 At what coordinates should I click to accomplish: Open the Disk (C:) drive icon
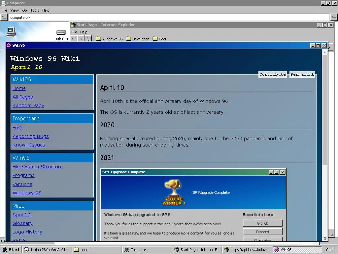(x=61, y=35)
